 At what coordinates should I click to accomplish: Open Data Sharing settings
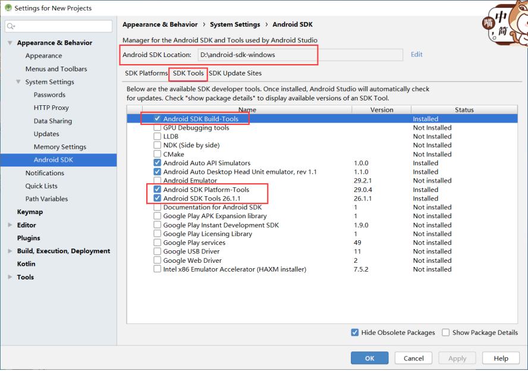pos(52,121)
